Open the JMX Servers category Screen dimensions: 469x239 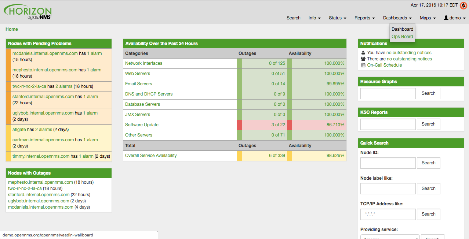pos(138,115)
